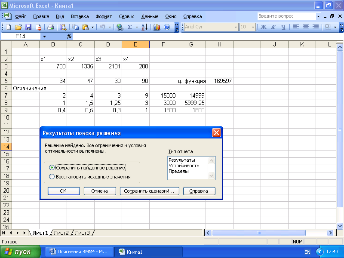Select the Устойчивость report type

click(x=184, y=166)
